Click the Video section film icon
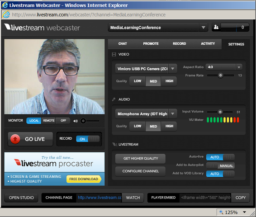 114,54
